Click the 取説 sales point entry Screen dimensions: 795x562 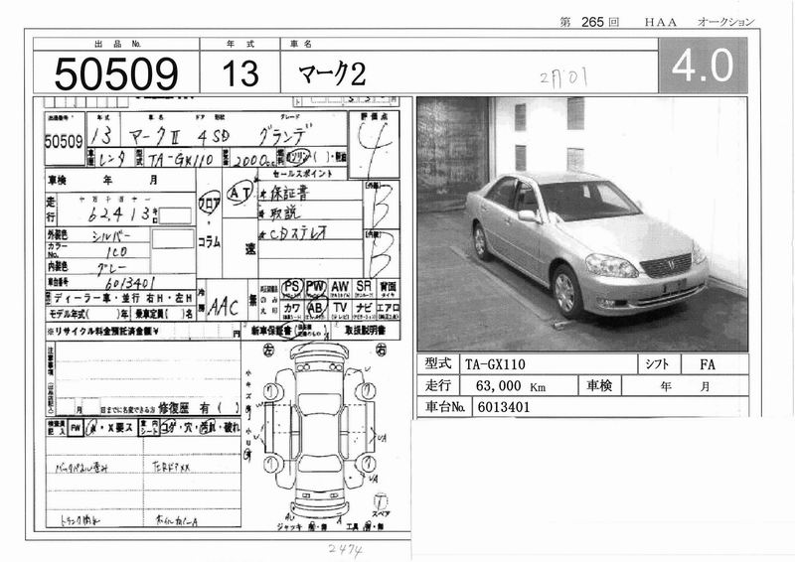[284, 212]
